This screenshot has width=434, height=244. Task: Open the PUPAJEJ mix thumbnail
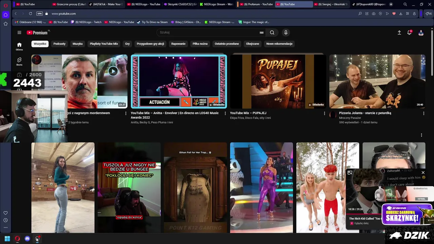click(x=278, y=81)
